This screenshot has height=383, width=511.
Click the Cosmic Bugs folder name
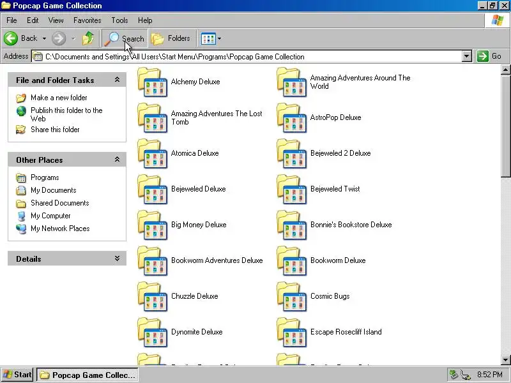(x=330, y=296)
